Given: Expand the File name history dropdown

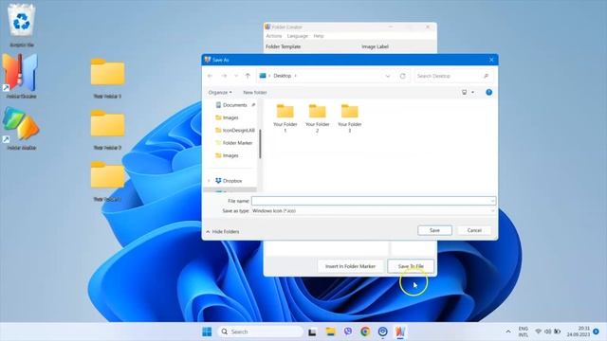Looking at the screenshot, I should (x=492, y=201).
